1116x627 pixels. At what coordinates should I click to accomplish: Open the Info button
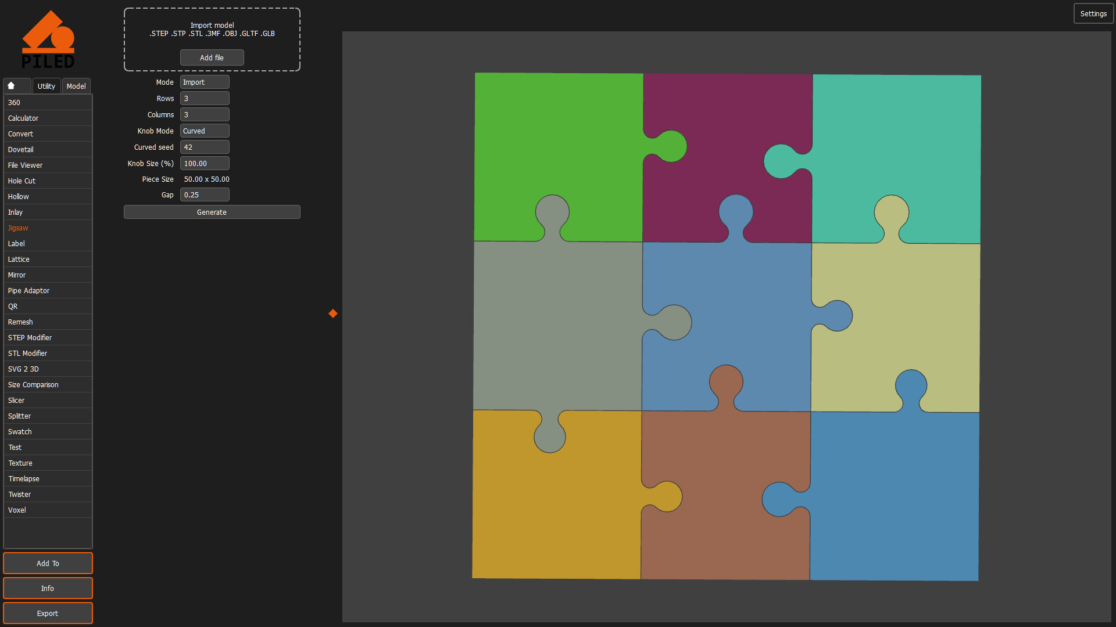(x=48, y=589)
